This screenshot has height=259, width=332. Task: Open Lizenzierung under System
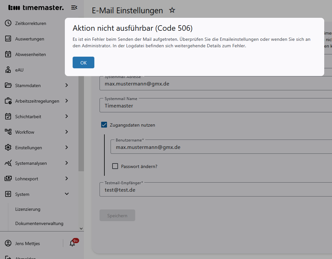click(28, 209)
